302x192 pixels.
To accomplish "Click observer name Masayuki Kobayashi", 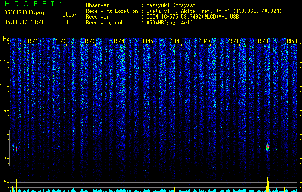I will [172, 5].
